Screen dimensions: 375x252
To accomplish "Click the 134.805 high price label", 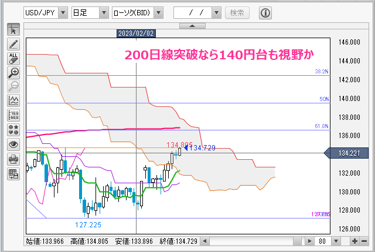I will [x=179, y=145].
